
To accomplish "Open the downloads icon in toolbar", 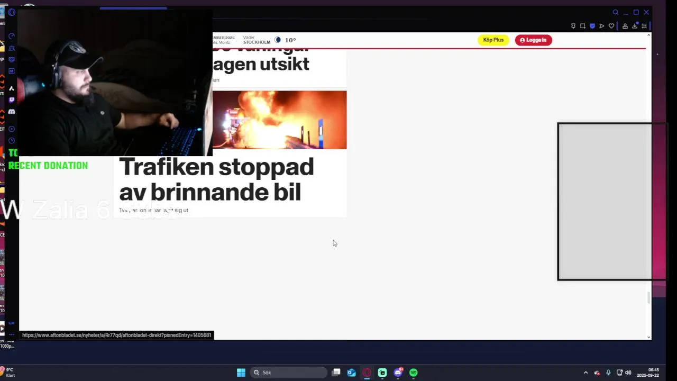I will click(635, 26).
